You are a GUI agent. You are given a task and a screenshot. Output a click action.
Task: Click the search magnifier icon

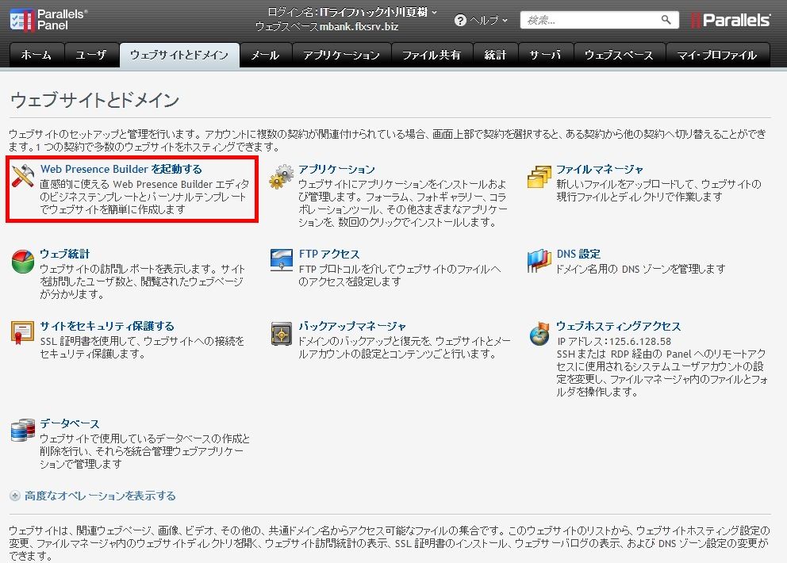coord(666,20)
